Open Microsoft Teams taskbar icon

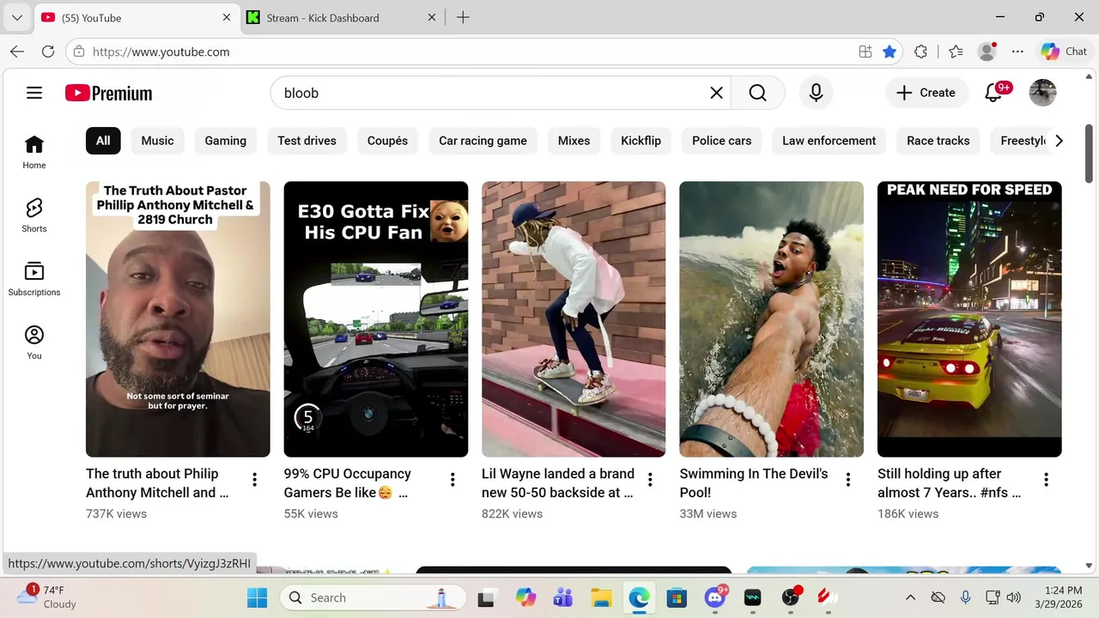click(x=563, y=597)
